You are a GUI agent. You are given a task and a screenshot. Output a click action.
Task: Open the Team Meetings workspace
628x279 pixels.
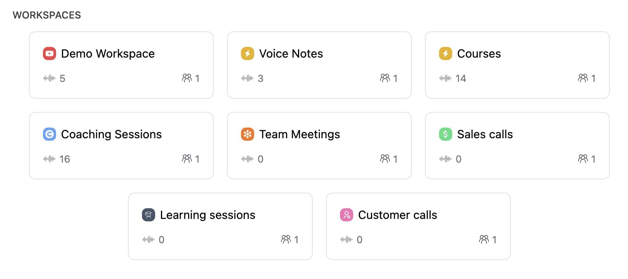[319, 145]
